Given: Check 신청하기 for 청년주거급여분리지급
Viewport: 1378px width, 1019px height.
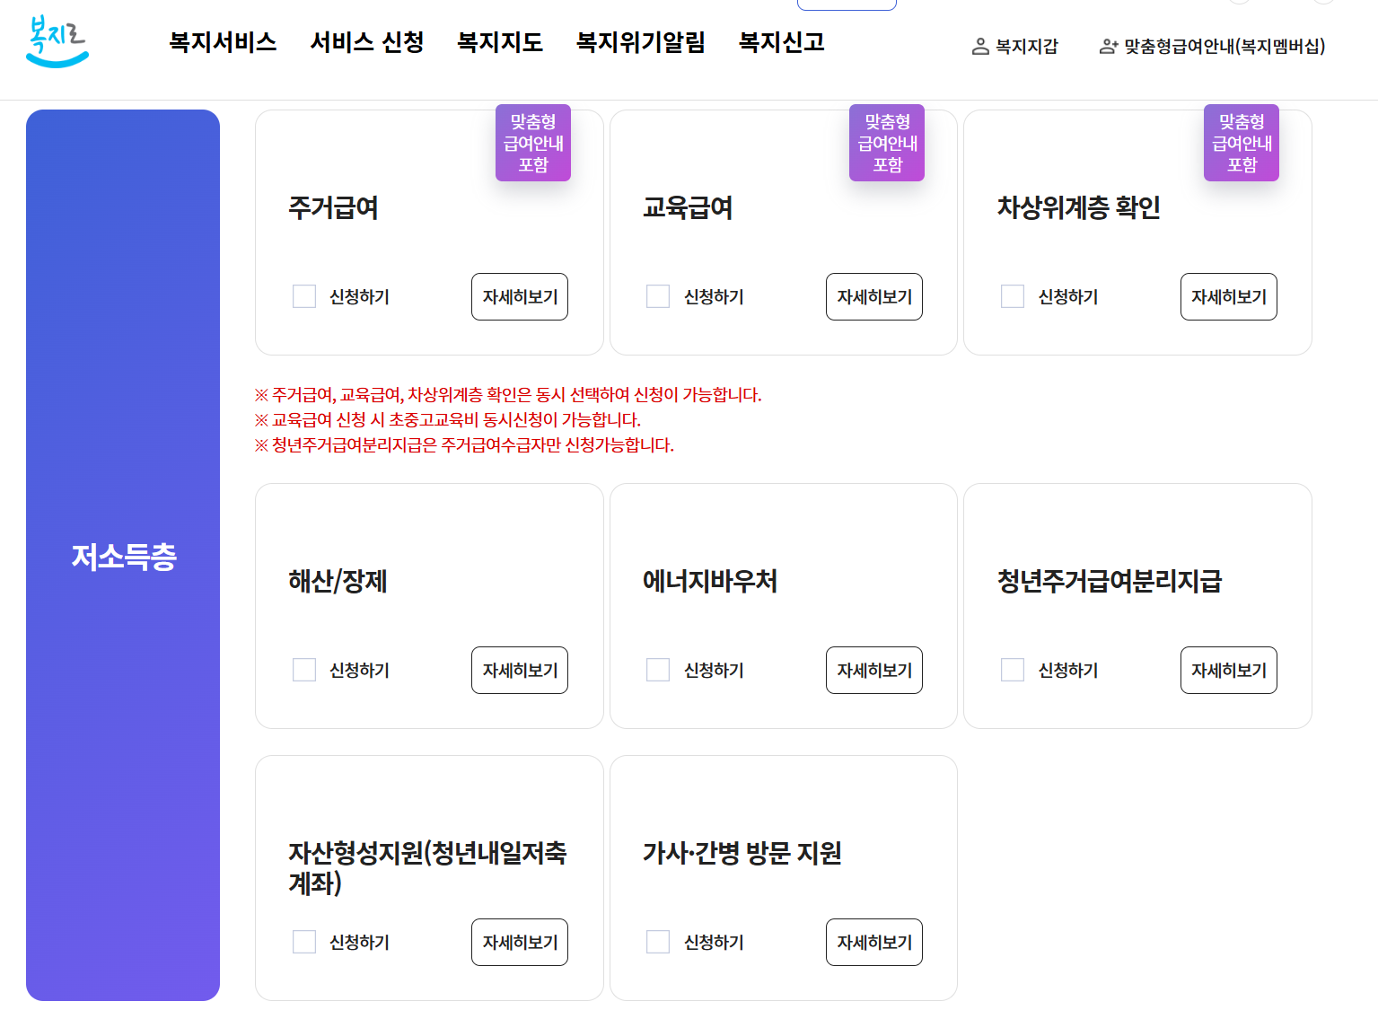Looking at the screenshot, I should [x=1013, y=670].
